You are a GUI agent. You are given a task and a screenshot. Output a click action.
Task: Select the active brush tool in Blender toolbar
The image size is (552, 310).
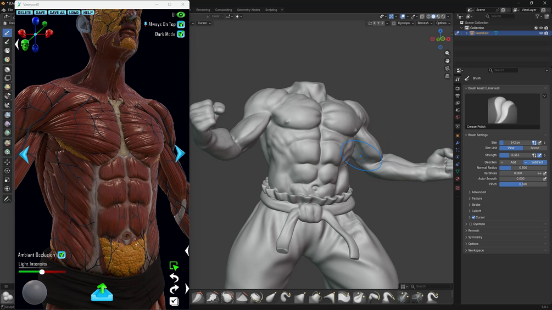[7, 33]
